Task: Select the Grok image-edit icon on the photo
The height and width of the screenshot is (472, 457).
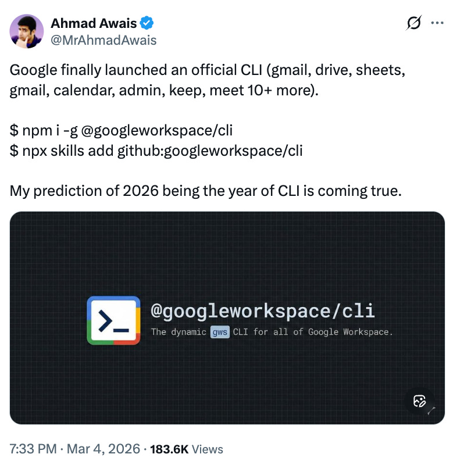Action: click(x=419, y=401)
